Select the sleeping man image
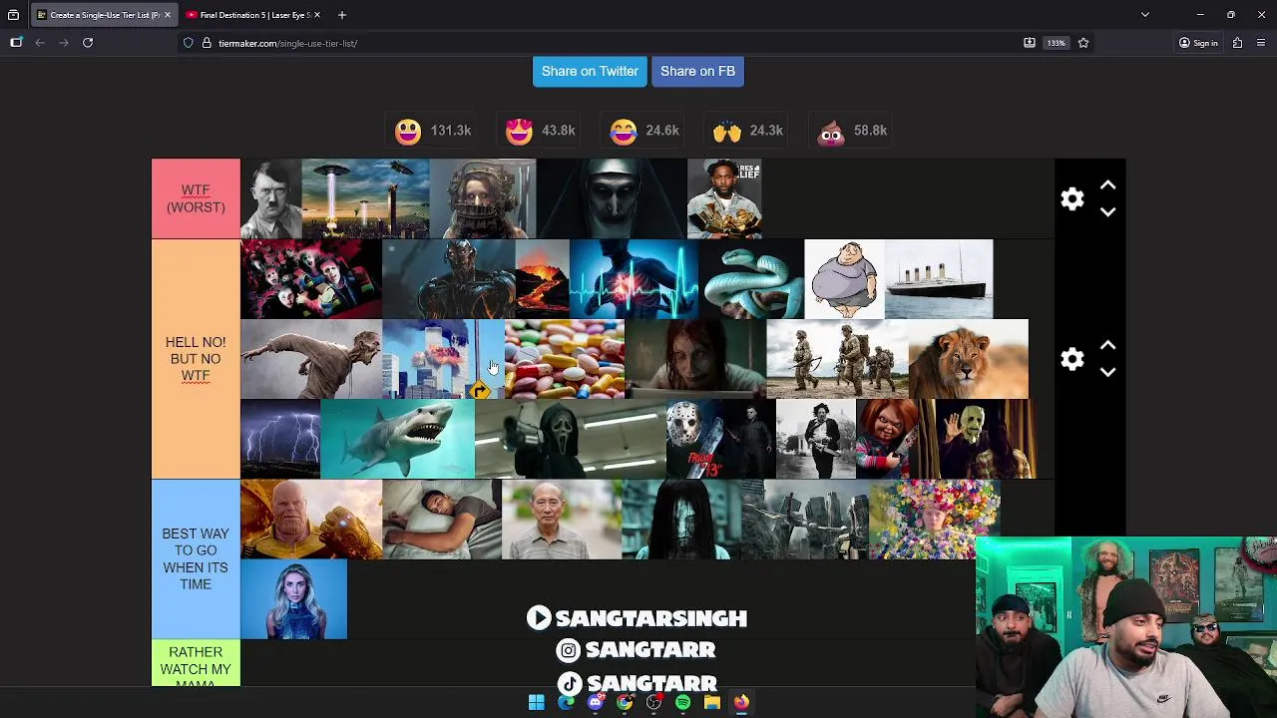The image size is (1277, 718). [x=441, y=519]
